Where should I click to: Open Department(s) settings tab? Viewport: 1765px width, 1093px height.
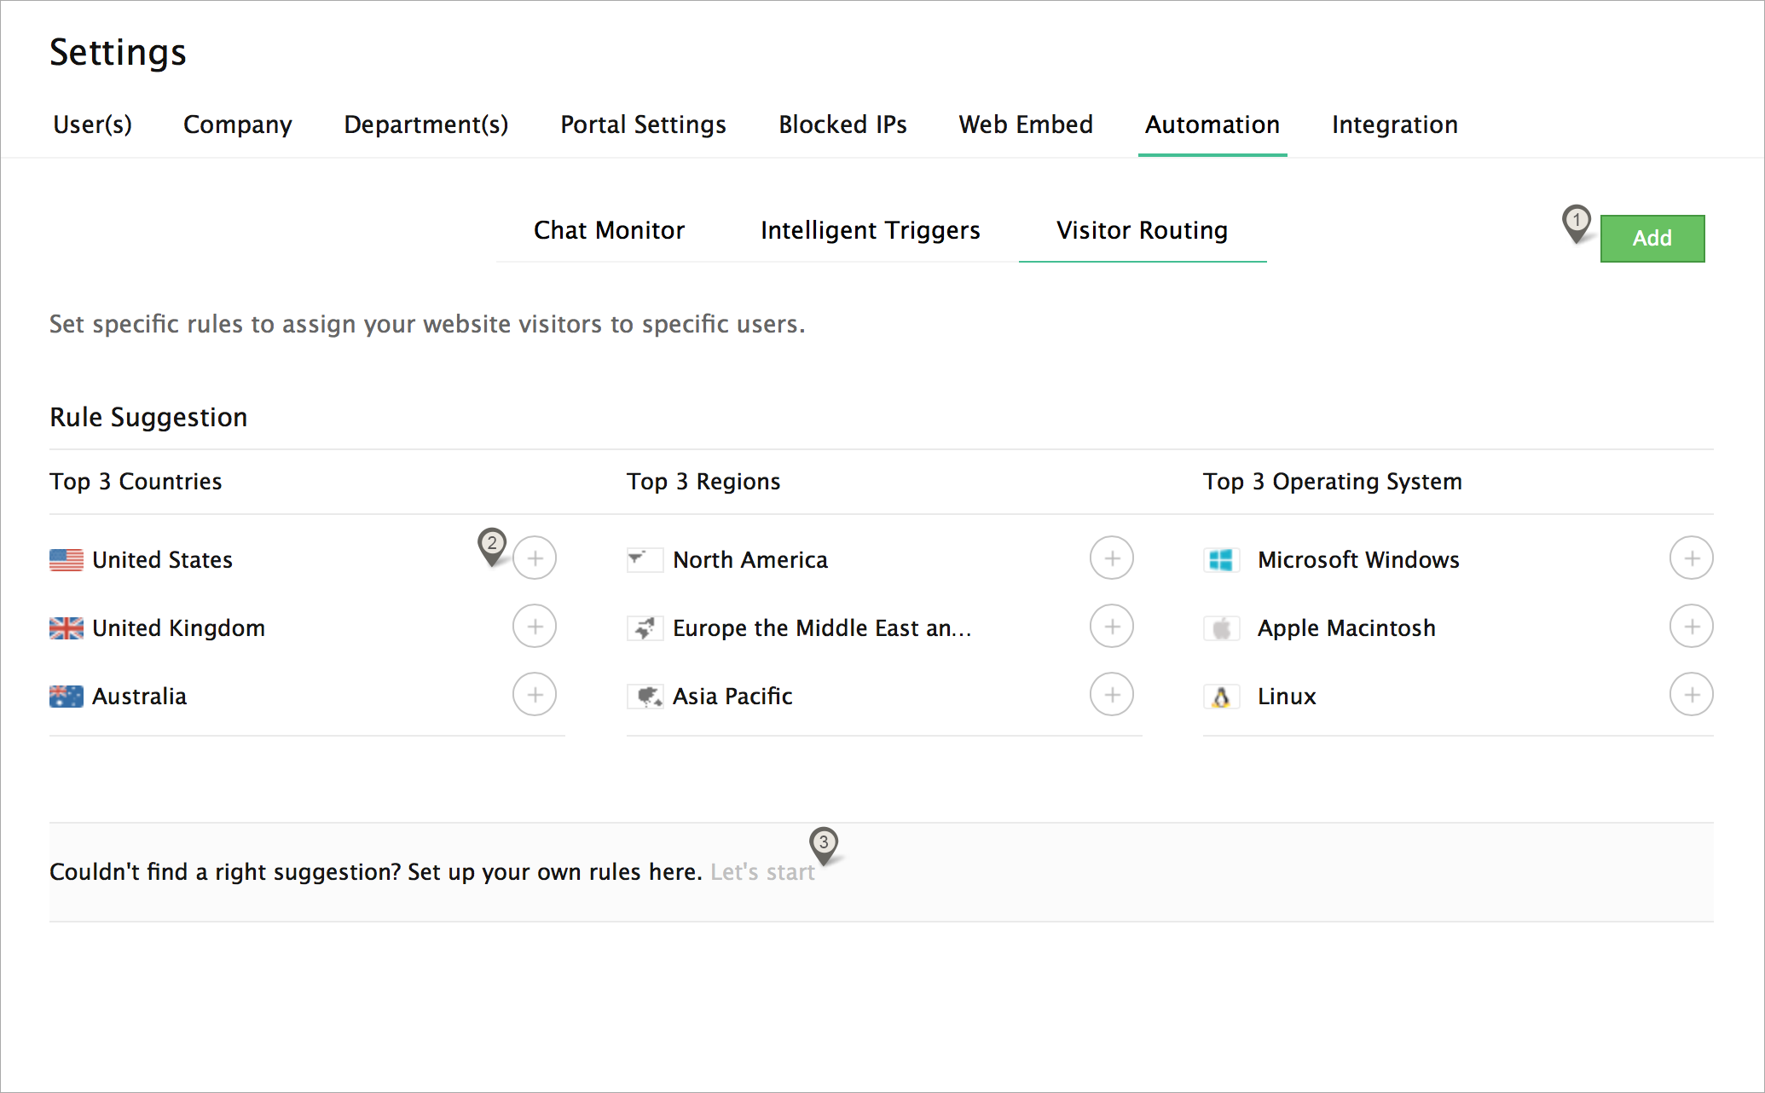coord(425,124)
